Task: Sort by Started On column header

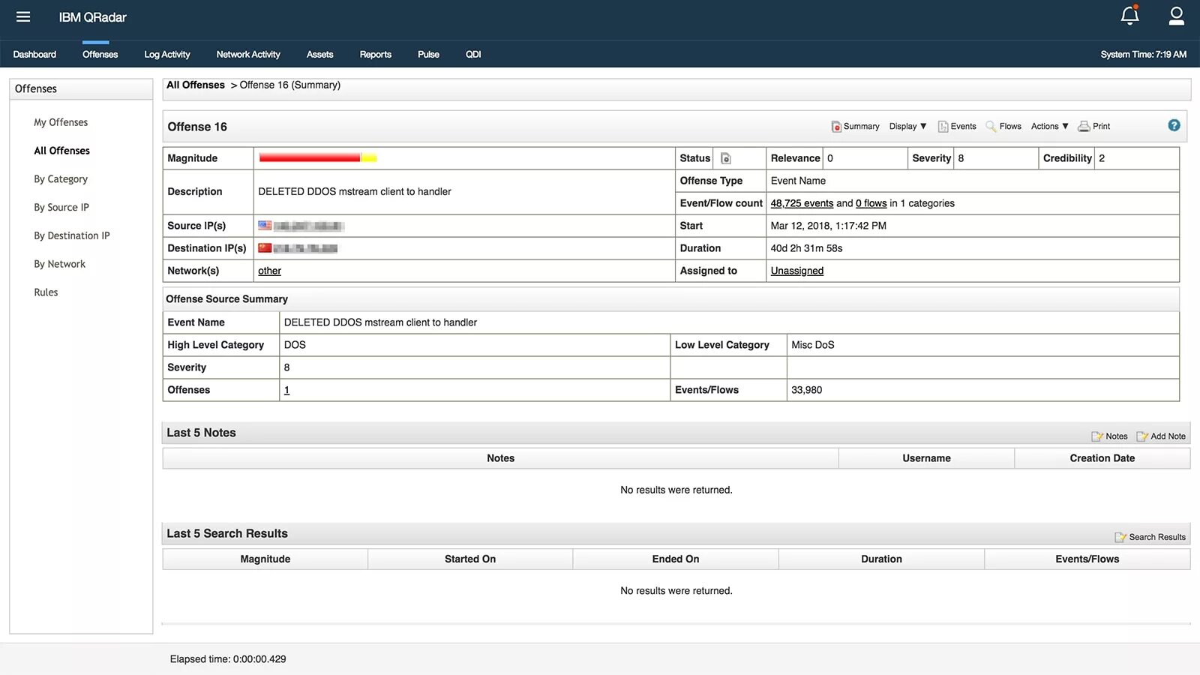Action: pyautogui.click(x=470, y=559)
